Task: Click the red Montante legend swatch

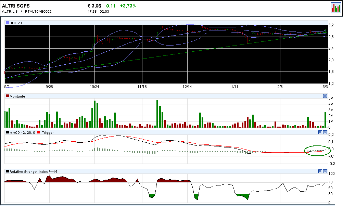Action: (8, 96)
